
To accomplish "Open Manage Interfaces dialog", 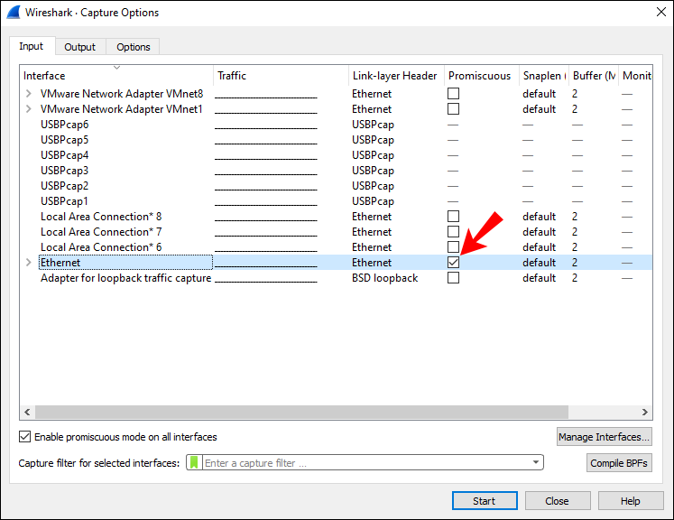I will [x=604, y=437].
